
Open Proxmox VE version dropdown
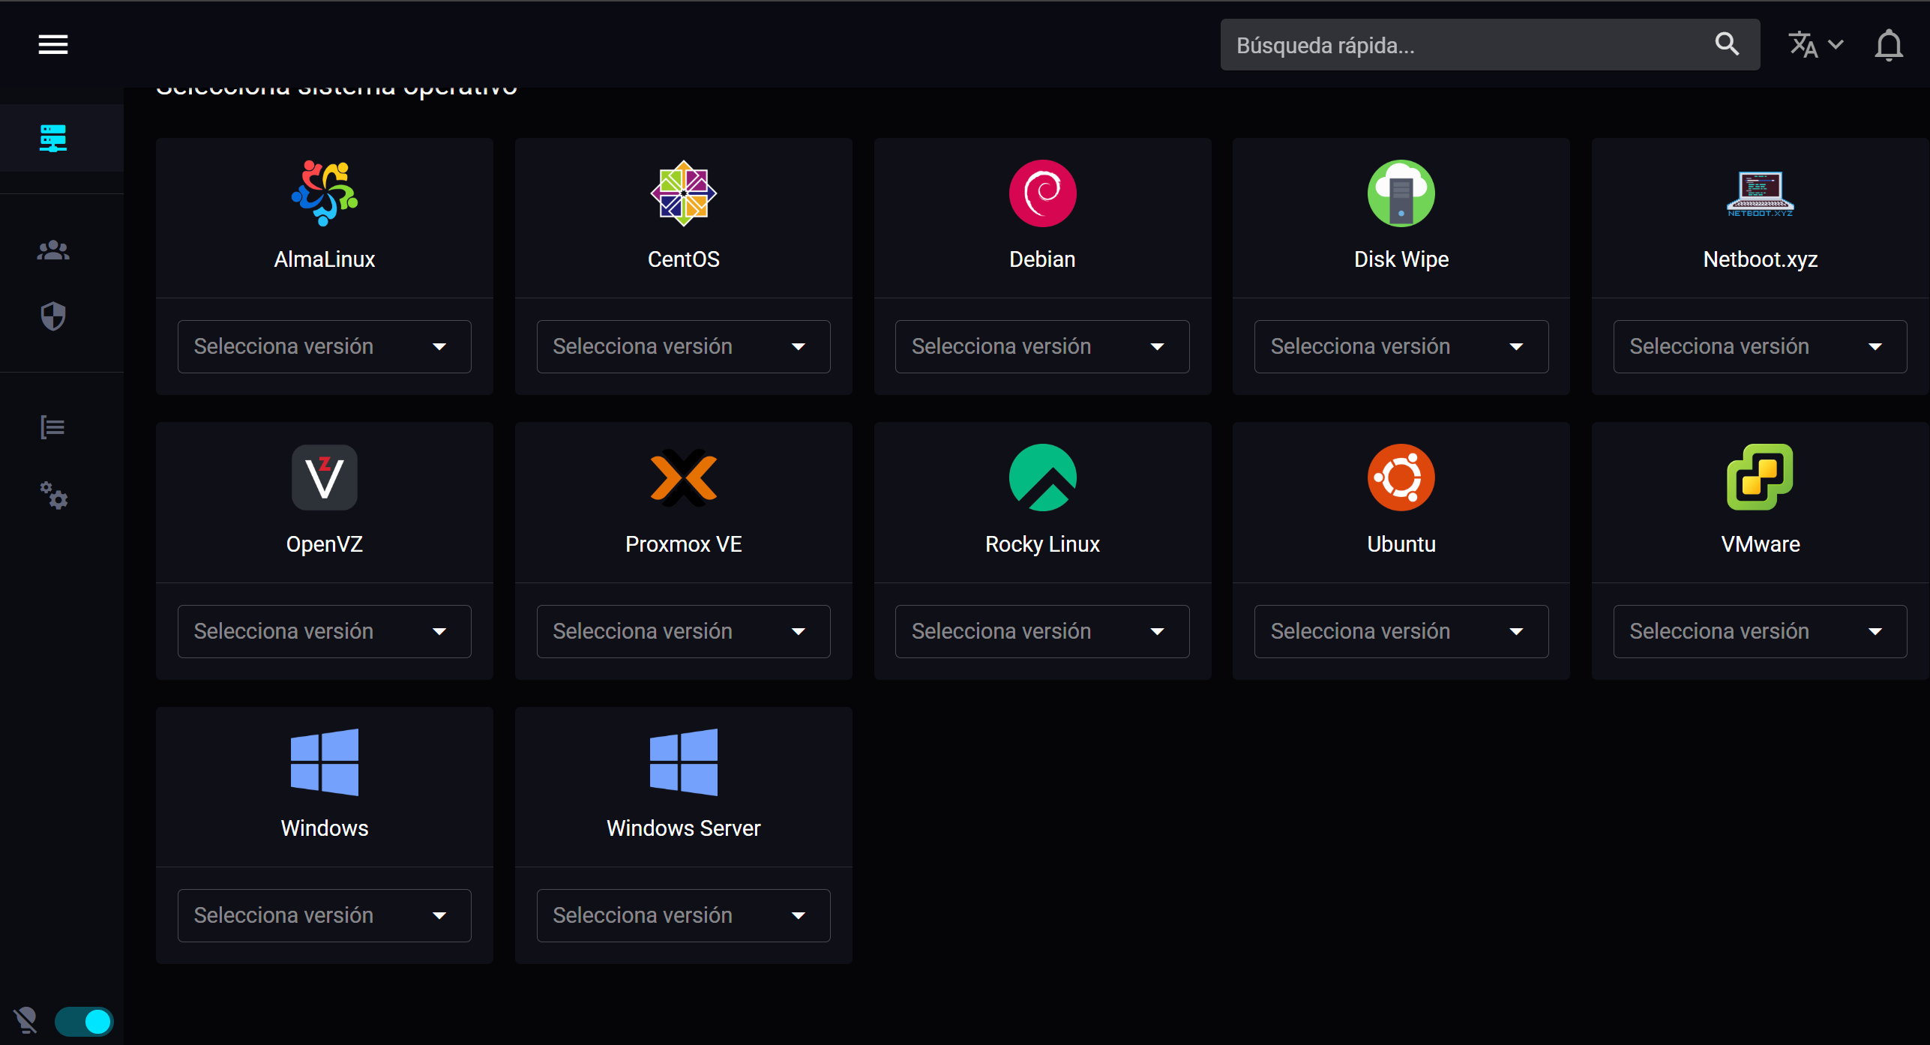tap(684, 631)
